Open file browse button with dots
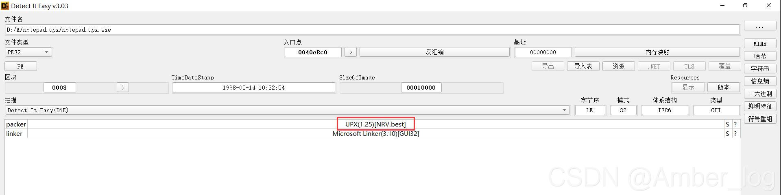The image size is (781, 195). (x=760, y=26)
